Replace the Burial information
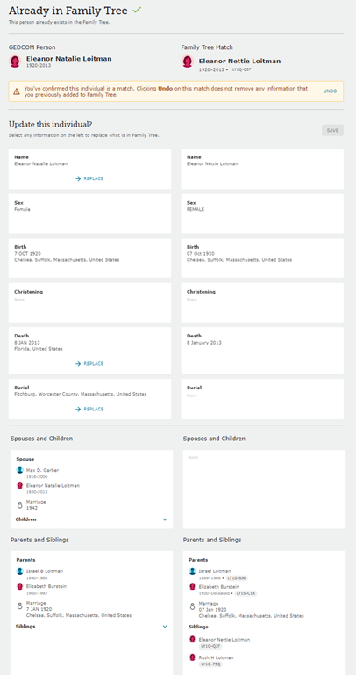This screenshot has width=356, height=675. pyautogui.click(x=89, y=410)
